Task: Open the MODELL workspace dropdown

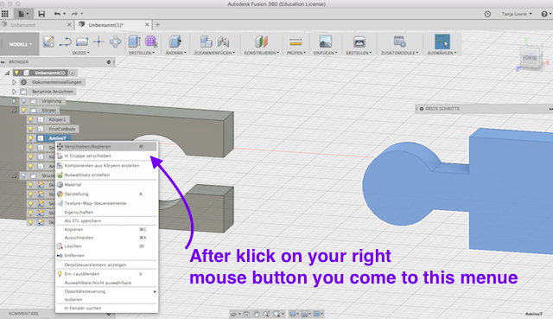Action: [20, 44]
